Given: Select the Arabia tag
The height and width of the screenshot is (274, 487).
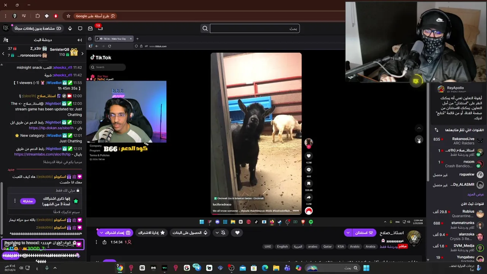Looking at the screenshot, I should [371, 247].
